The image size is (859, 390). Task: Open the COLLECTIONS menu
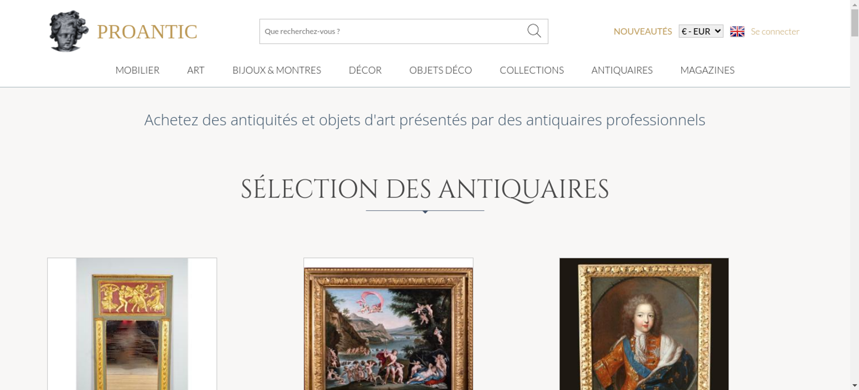pos(532,70)
